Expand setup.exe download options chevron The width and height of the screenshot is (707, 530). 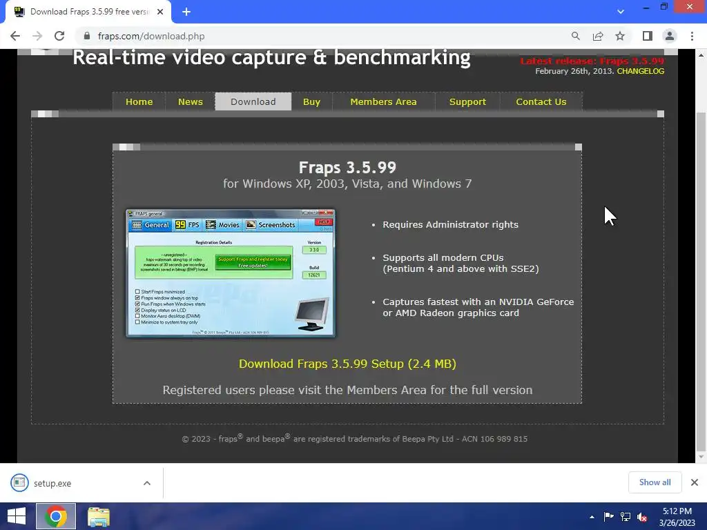point(147,483)
